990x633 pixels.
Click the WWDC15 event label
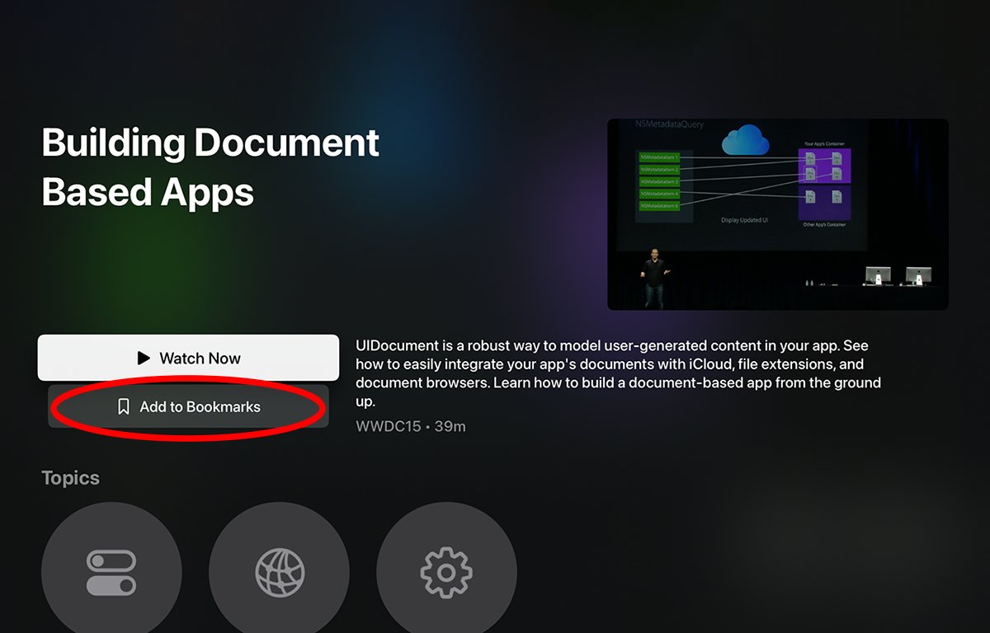[388, 427]
